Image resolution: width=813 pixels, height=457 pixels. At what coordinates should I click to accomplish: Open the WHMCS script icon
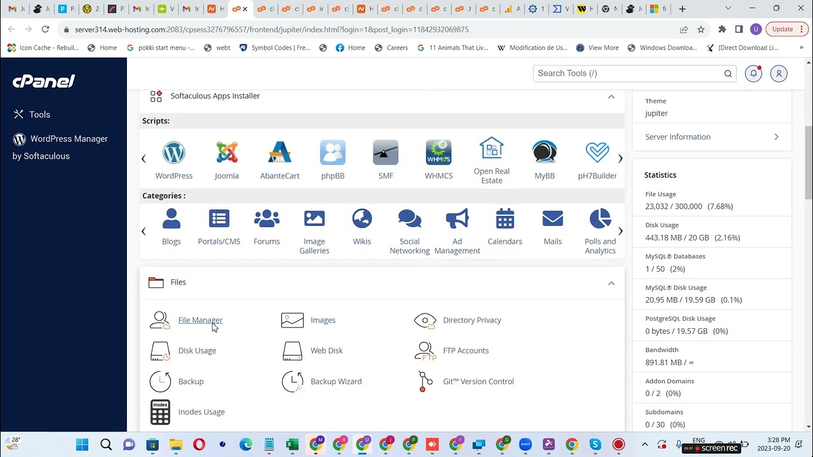pos(439,153)
